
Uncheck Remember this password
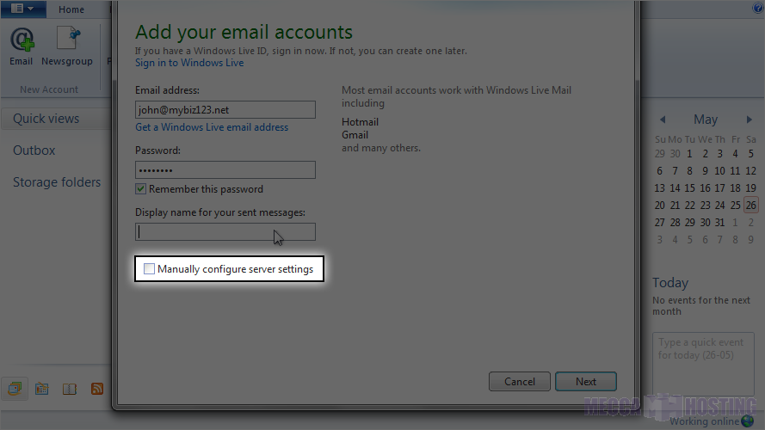141,189
